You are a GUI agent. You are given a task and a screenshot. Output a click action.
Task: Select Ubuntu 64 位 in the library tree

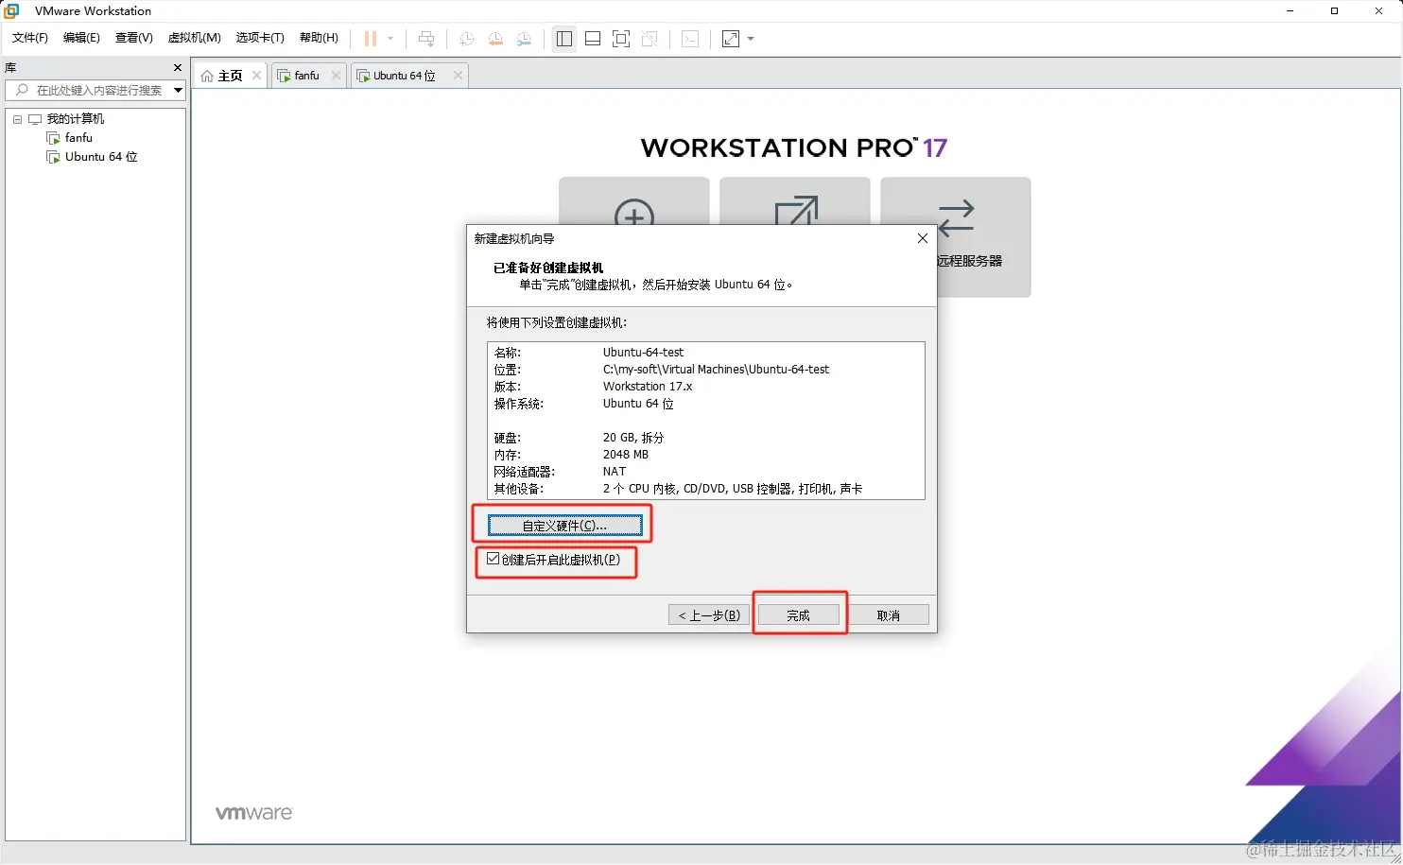[x=101, y=157]
